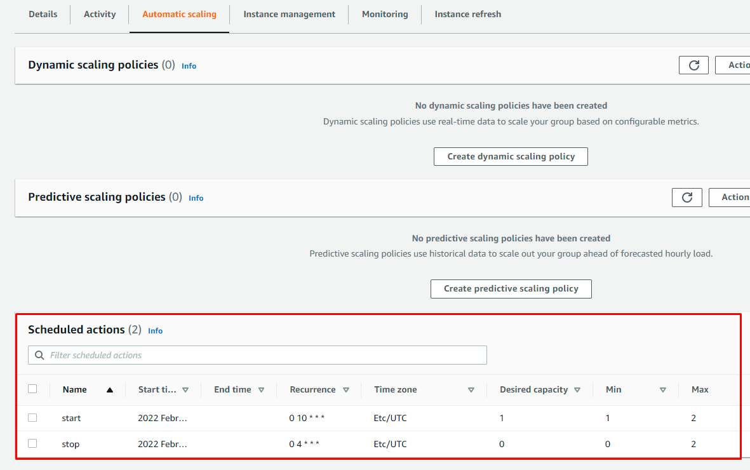Click the End time column sort arrow
The height and width of the screenshot is (470, 750).
pos(261,389)
